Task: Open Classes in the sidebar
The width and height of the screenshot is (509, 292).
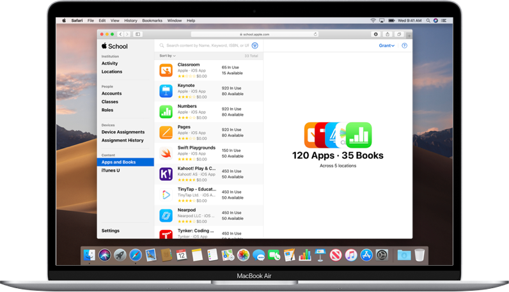Action: tap(110, 102)
